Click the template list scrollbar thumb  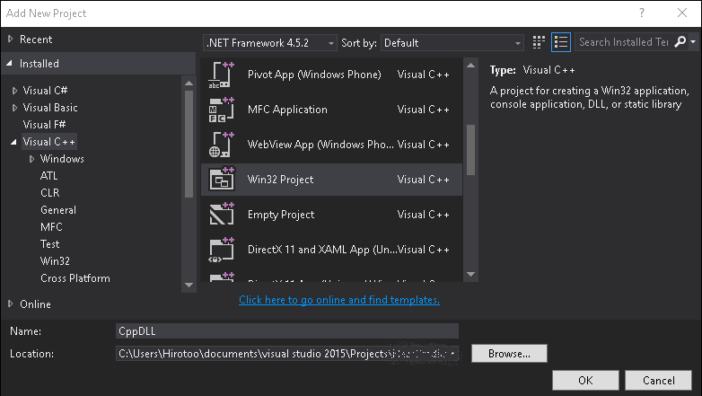pyautogui.click(x=470, y=150)
